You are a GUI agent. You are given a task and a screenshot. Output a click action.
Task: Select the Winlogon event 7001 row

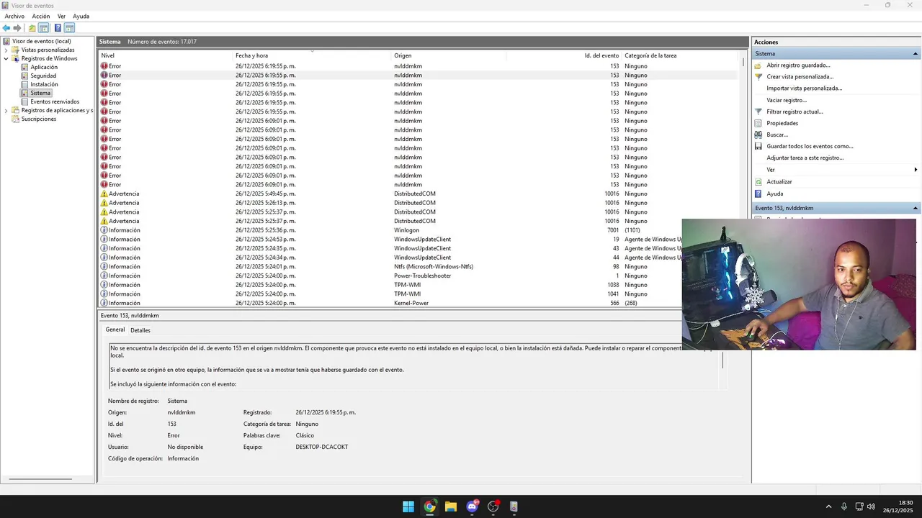pos(389,230)
